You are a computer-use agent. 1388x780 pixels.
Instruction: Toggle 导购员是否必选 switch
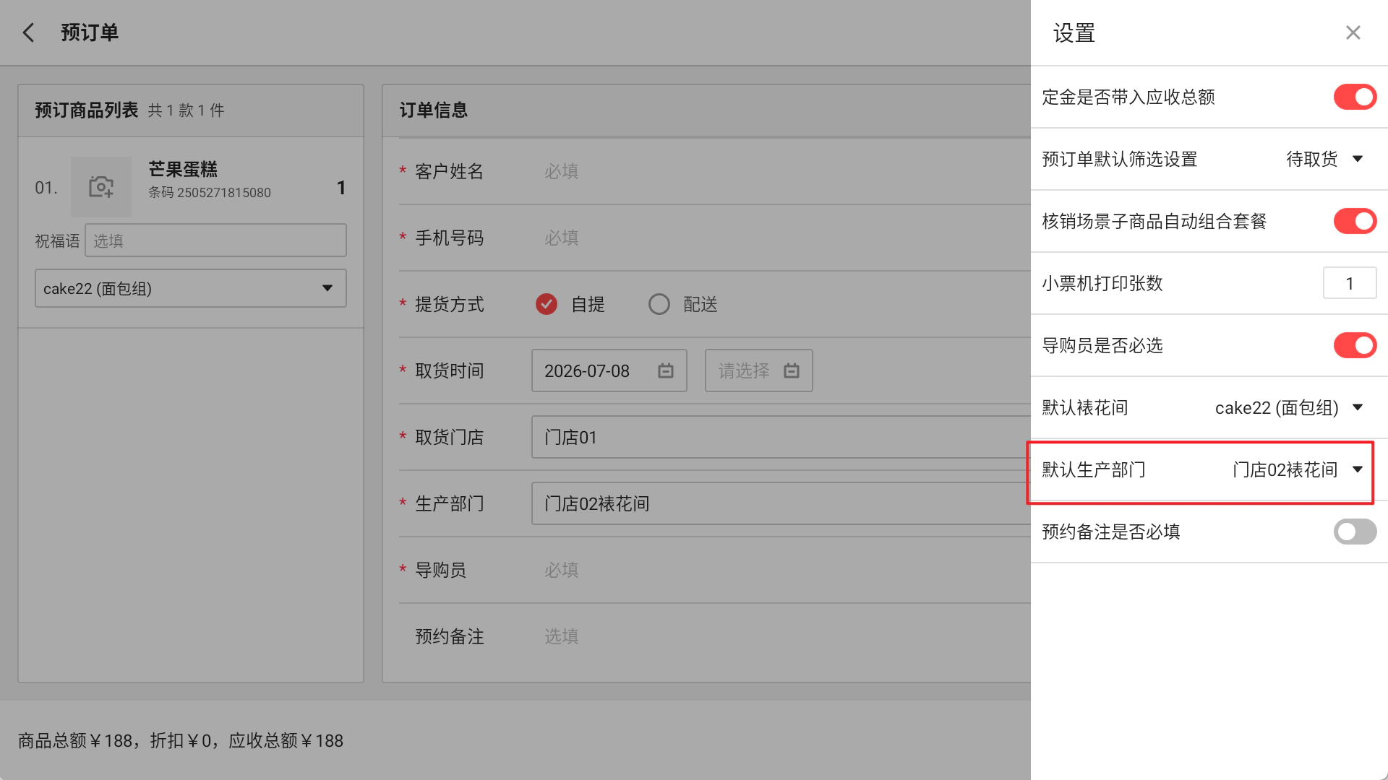click(1355, 345)
